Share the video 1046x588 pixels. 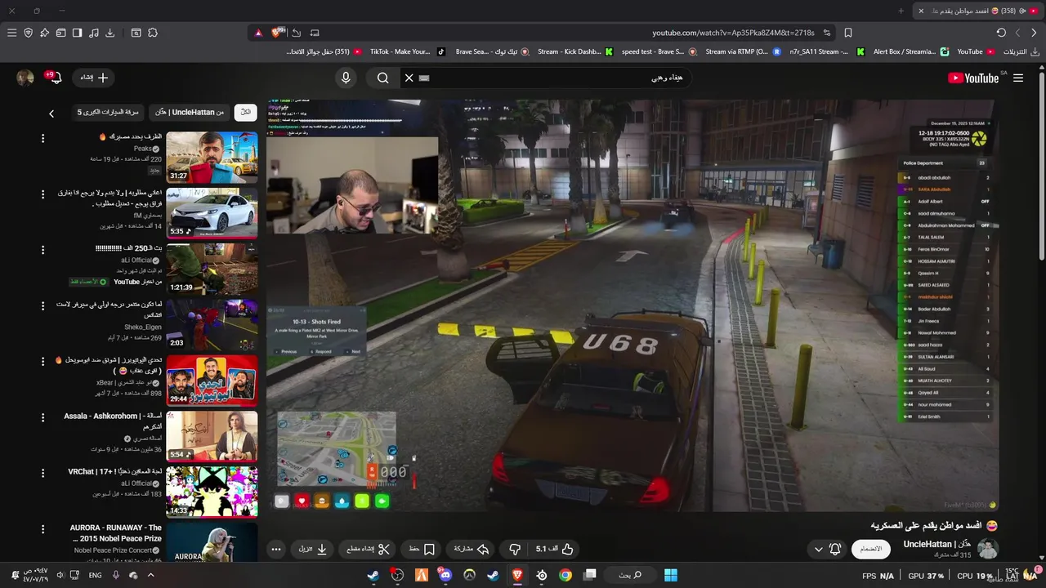pyautogui.click(x=471, y=549)
